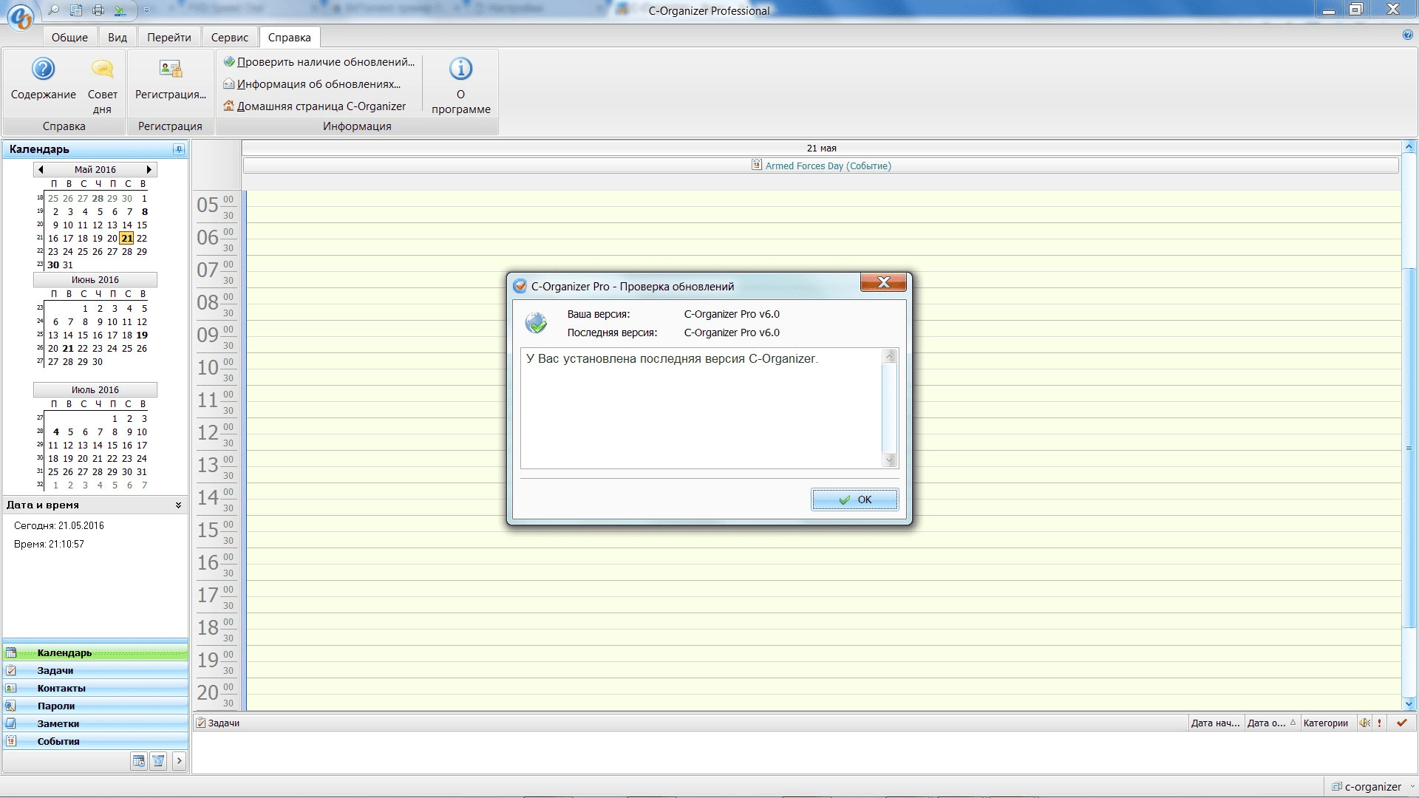
Task: Click the dialog message scrollbar up arrow
Action: point(890,356)
